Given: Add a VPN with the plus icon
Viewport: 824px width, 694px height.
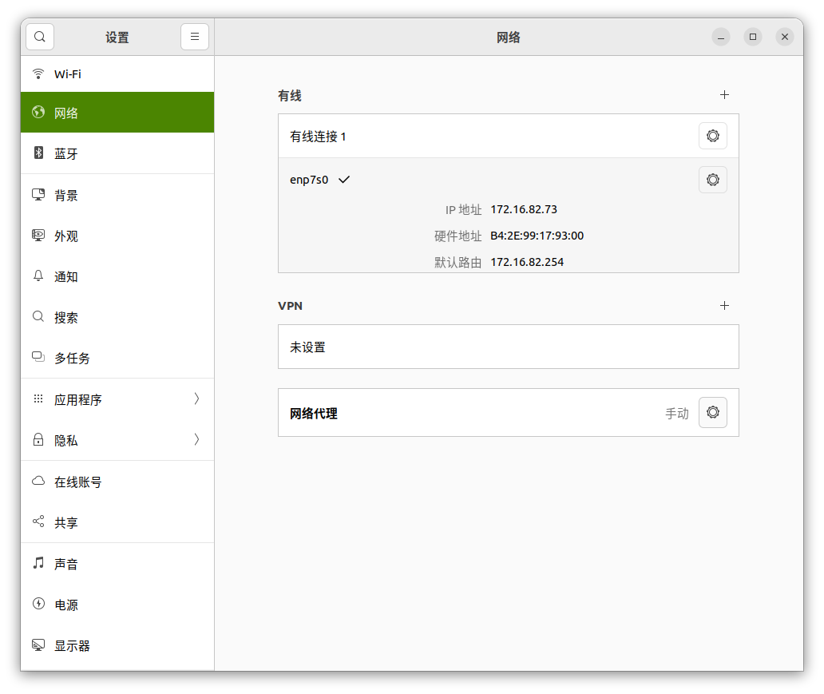Looking at the screenshot, I should click(724, 306).
